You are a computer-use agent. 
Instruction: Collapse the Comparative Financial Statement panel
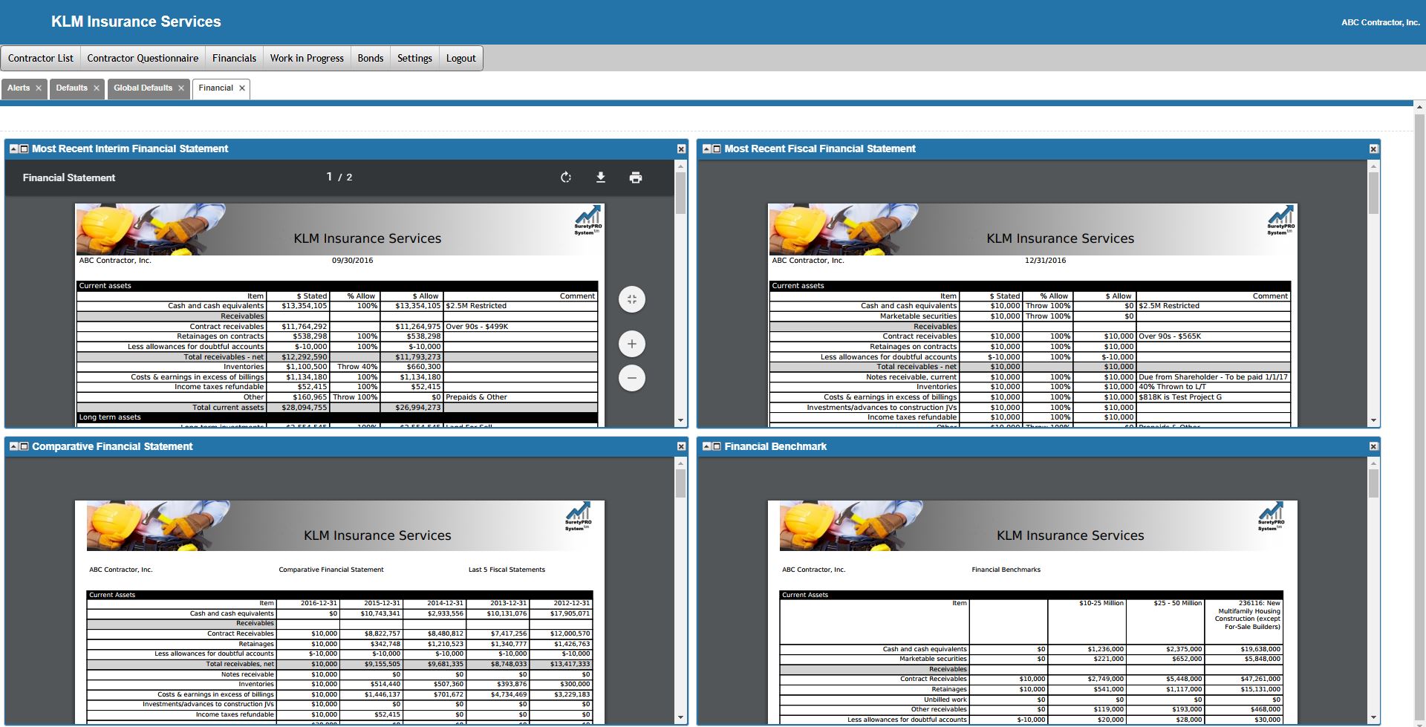click(x=13, y=446)
